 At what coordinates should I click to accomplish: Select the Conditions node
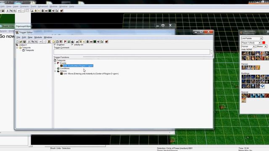pyautogui.click(x=65, y=68)
